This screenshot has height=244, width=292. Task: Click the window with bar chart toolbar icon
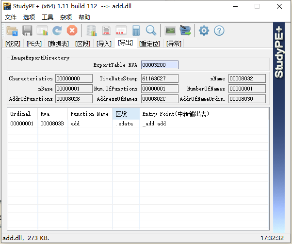(42, 30)
